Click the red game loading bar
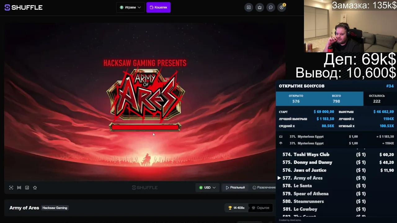Screen dimensions: 397x223 coord(145,127)
